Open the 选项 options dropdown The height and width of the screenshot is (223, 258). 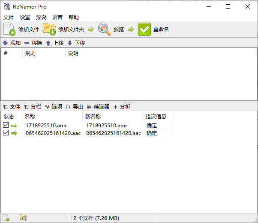click(x=54, y=107)
